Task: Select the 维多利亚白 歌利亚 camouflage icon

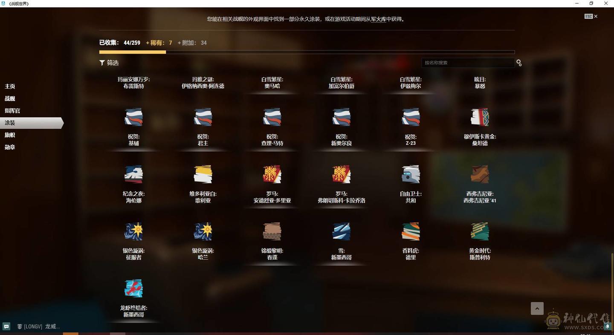Action: click(x=203, y=174)
